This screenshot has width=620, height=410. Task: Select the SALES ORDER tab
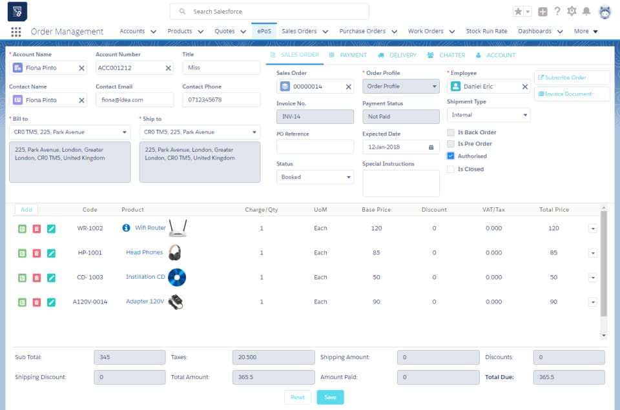294,55
